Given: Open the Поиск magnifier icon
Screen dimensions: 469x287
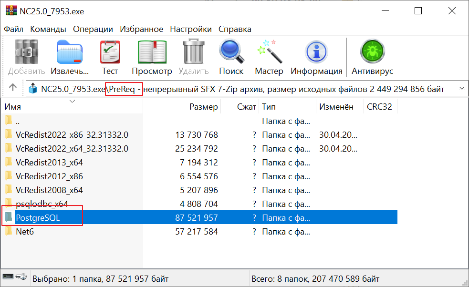Looking at the screenshot, I should coord(231,51).
